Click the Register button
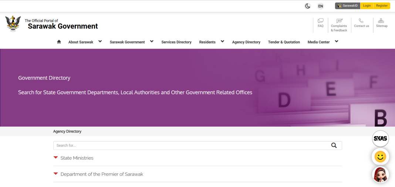395x187 pixels. point(382,6)
